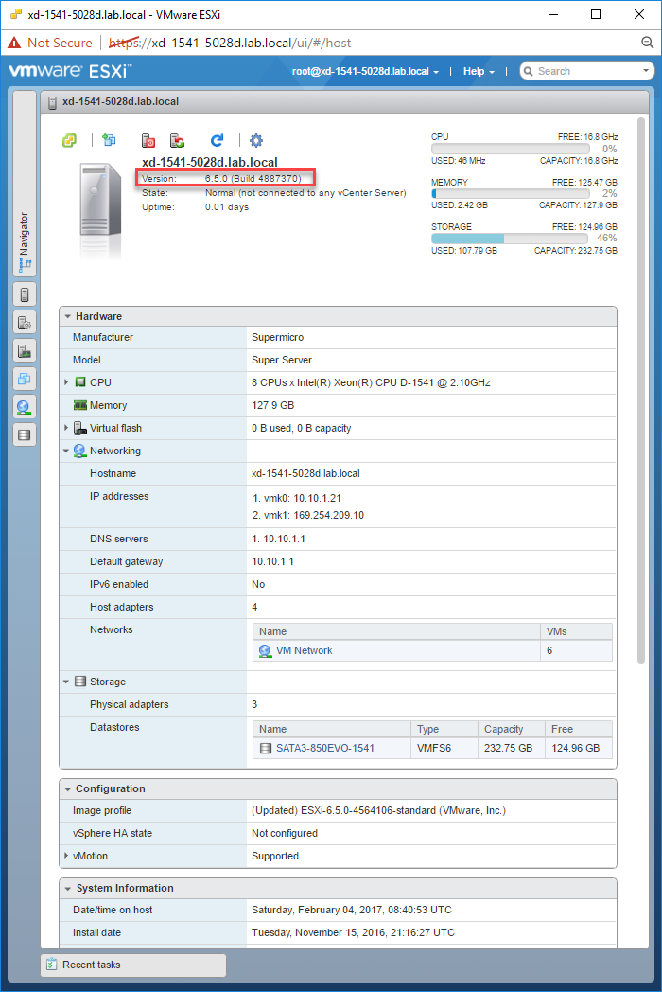The height and width of the screenshot is (992, 662).
Task: Click the Networking globe icon in Hardware panel
Action: (x=79, y=451)
